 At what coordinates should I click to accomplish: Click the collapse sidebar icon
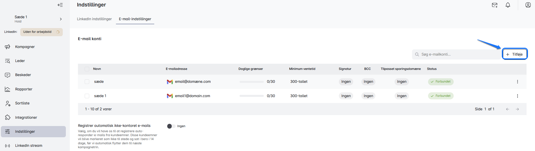tap(60, 5)
